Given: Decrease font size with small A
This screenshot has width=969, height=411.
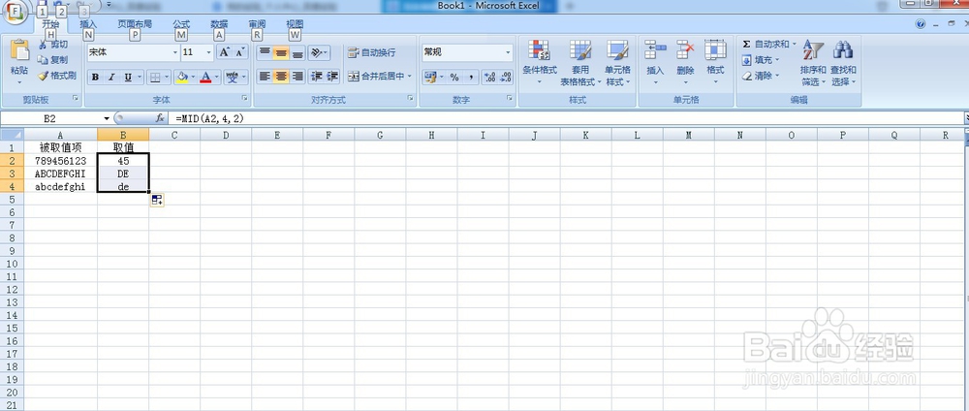Looking at the screenshot, I should (x=240, y=52).
